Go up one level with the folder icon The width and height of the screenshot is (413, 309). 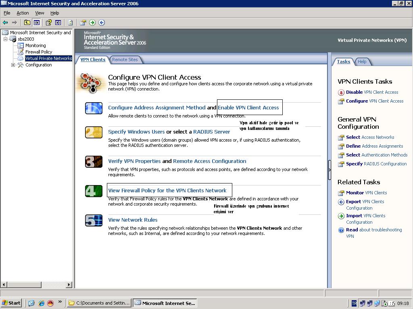coord(27,23)
